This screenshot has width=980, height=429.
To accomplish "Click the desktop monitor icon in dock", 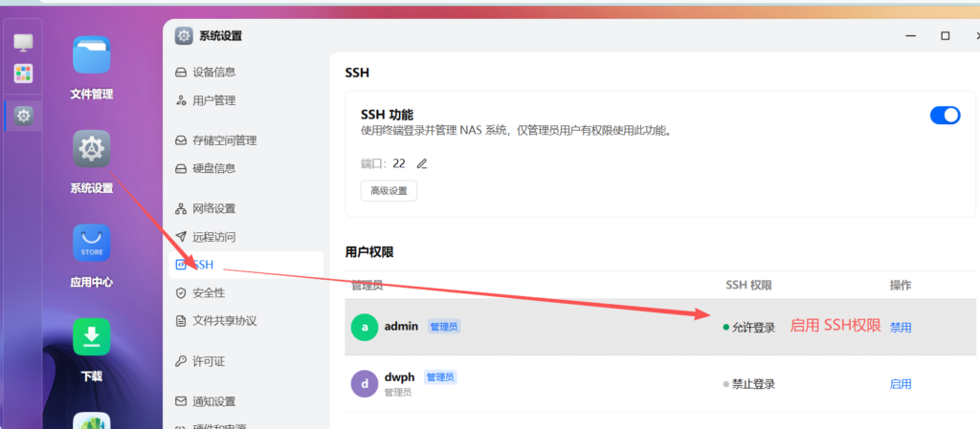I will [23, 42].
